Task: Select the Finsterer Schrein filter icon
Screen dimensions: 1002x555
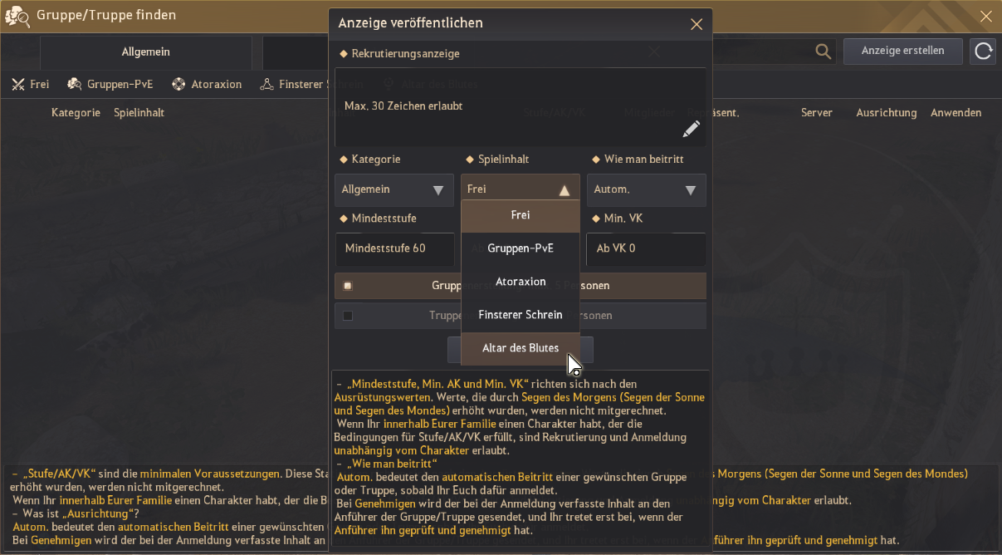Action: tap(266, 84)
